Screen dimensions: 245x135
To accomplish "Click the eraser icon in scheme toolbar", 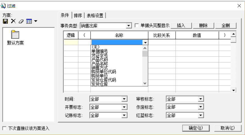I will click(21, 21).
